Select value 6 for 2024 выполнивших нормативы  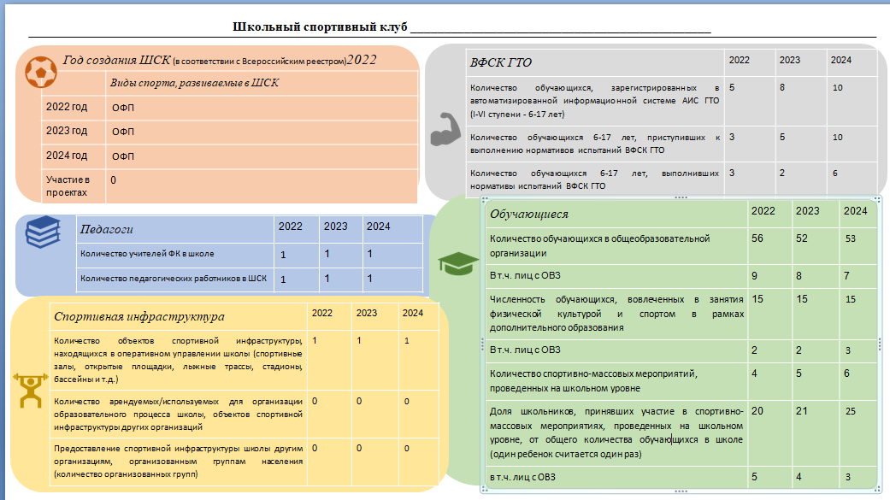tap(835, 174)
